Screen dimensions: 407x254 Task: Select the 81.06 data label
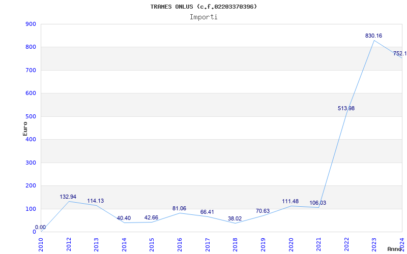coord(179,209)
